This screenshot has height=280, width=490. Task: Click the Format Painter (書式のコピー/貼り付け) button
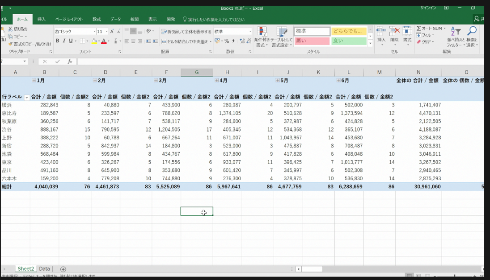tap(30, 44)
